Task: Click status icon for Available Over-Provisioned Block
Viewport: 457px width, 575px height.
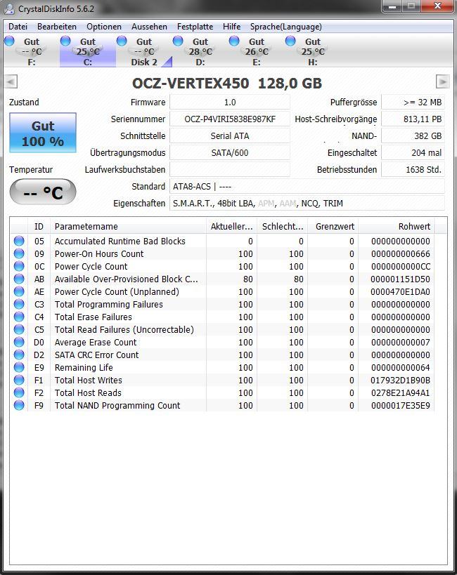Action: pyautogui.click(x=19, y=279)
